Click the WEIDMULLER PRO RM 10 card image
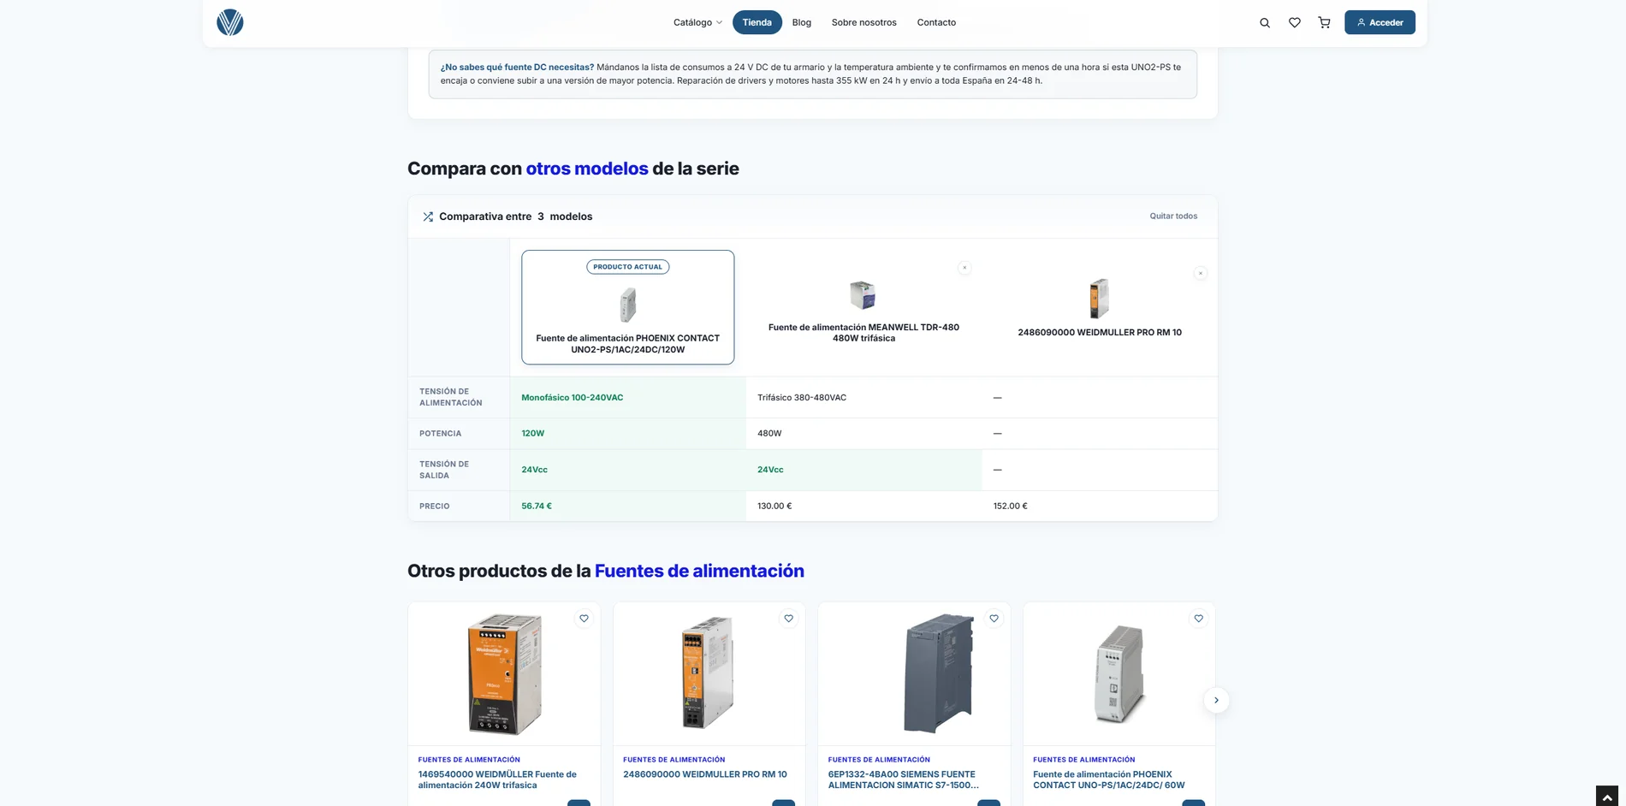Viewport: 1626px width, 806px height. tap(709, 673)
